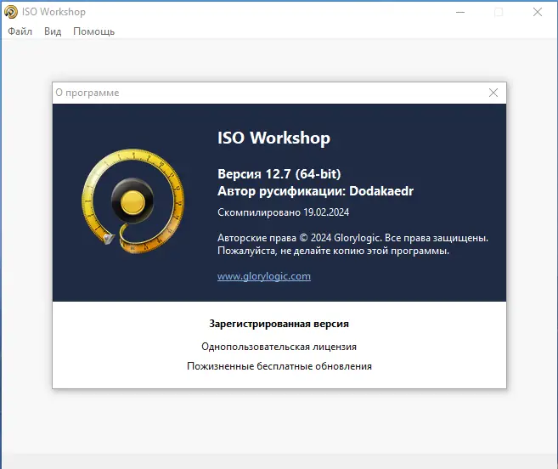558x469 pixels.
Task: Close the ISO Workshop main window
Action: pyautogui.click(x=538, y=12)
